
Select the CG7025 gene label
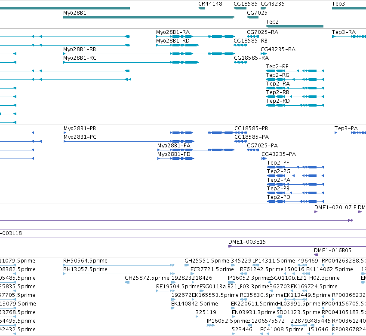[x=257, y=12]
